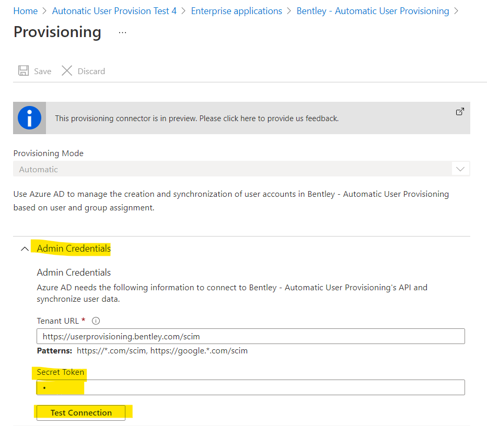Click the preview connector feedback banner text

[x=197, y=119]
